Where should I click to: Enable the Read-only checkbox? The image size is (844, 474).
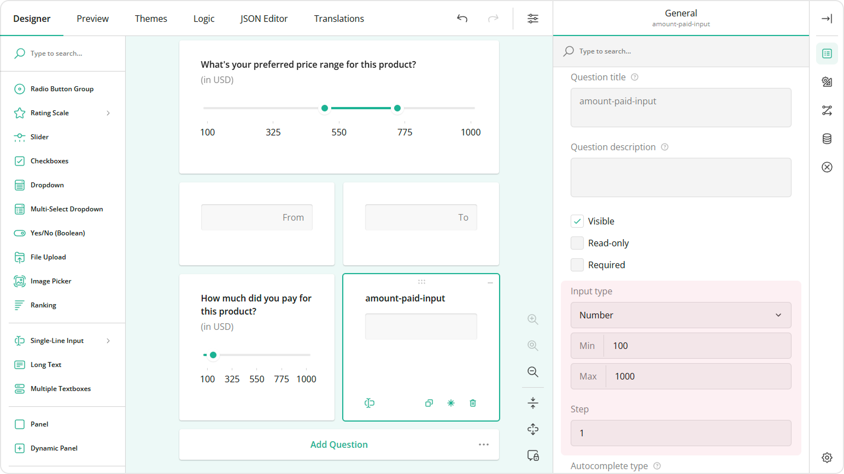click(577, 243)
